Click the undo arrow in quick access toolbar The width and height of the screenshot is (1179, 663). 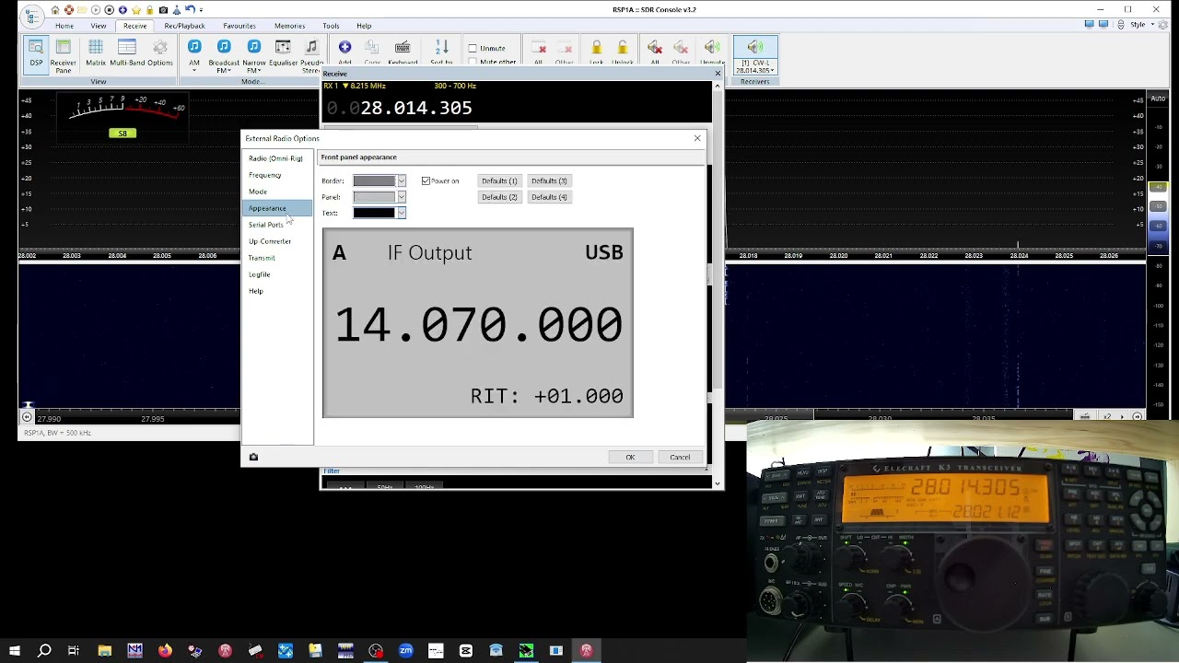tap(190, 10)
